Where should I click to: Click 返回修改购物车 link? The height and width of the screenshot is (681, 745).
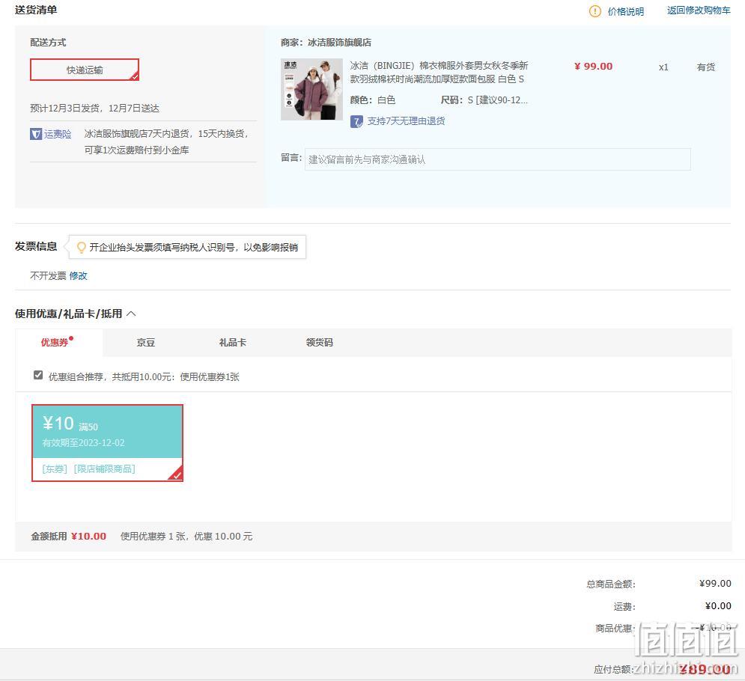tap(699, 10)
